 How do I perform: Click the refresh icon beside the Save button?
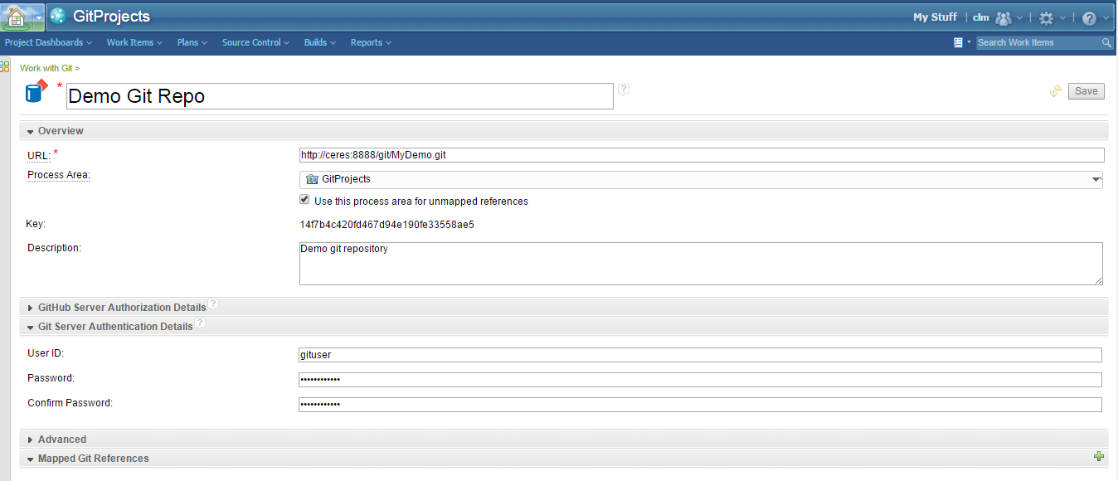pos(1055,91)
